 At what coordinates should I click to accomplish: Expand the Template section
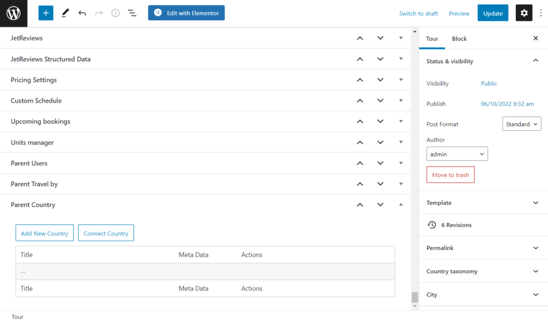(x=535, y=203)
